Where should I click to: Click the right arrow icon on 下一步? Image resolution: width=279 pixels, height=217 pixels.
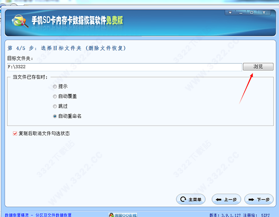pyautogui.click(x=251, y=199)
